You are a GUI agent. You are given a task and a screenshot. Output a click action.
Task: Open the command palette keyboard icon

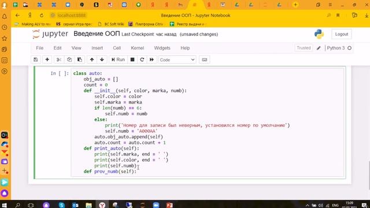[x=204, y=60]
